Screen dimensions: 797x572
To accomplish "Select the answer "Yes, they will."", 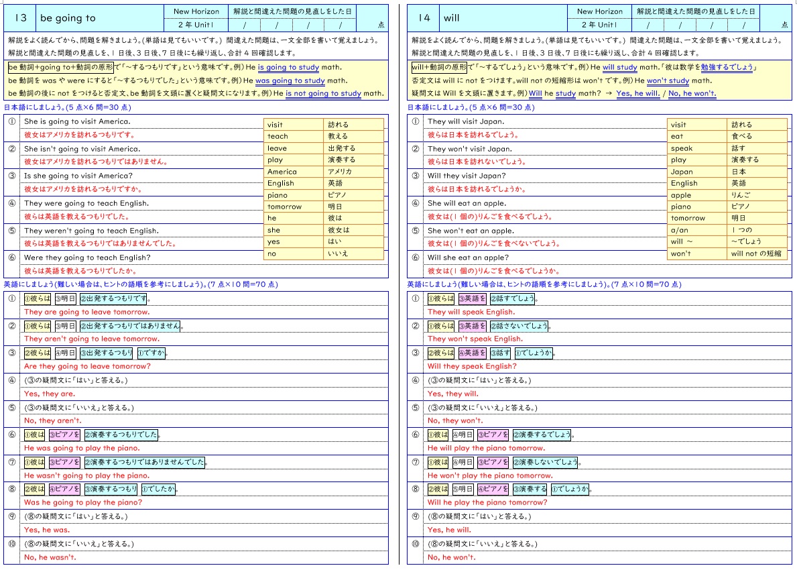I will coord(453,394).
